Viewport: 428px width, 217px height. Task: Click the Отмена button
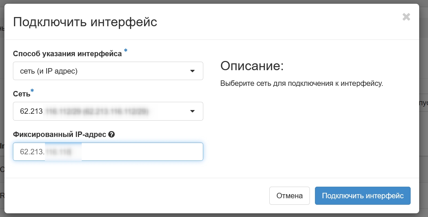coord(289,196)
